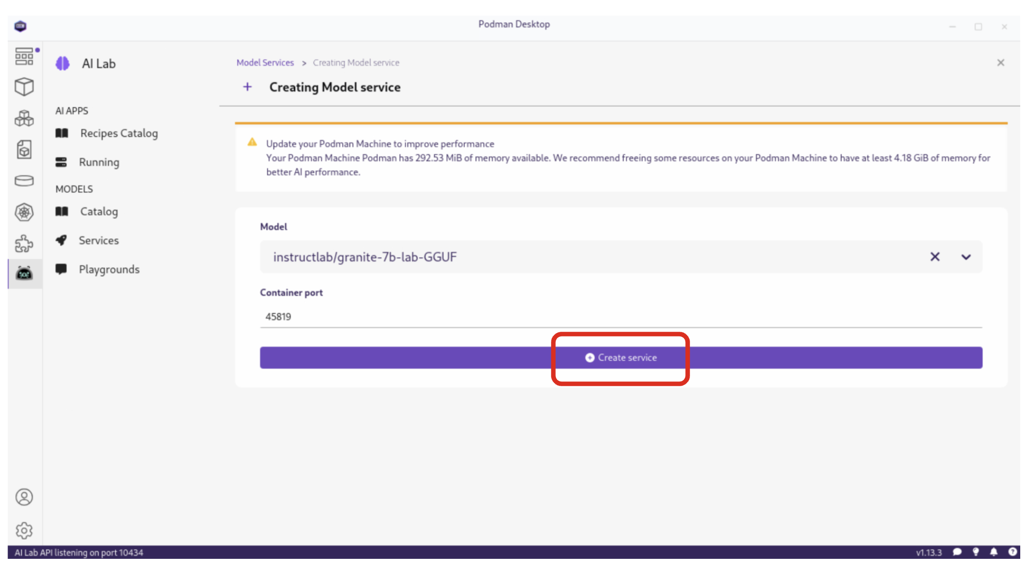This screenshot has width=1024, height=564.
Task: Open the Volumes disk icon
Action: pos(24,181)
